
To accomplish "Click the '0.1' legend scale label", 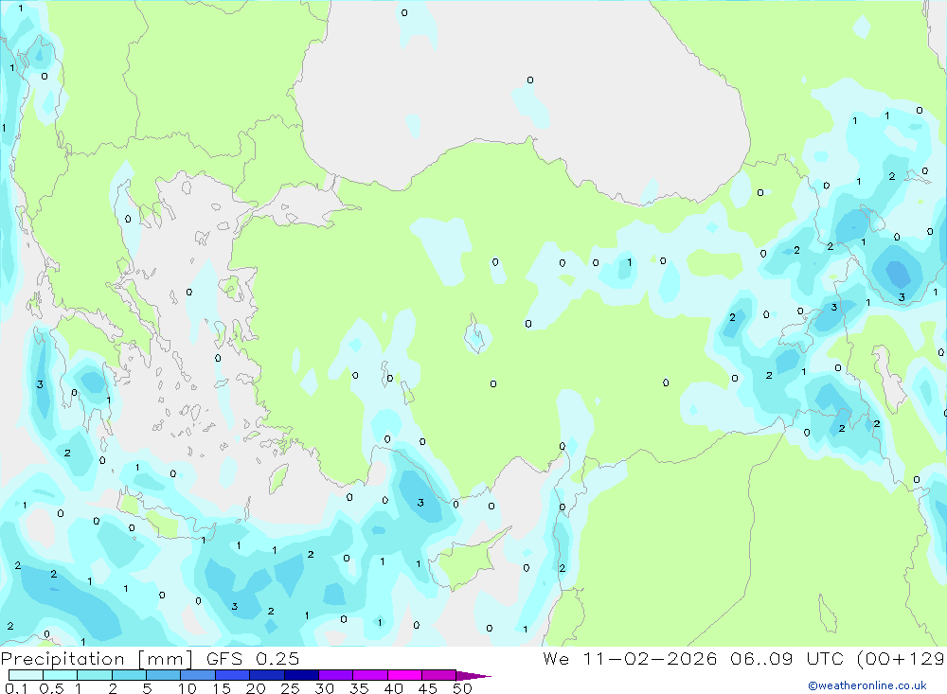I will coord(16,688).
